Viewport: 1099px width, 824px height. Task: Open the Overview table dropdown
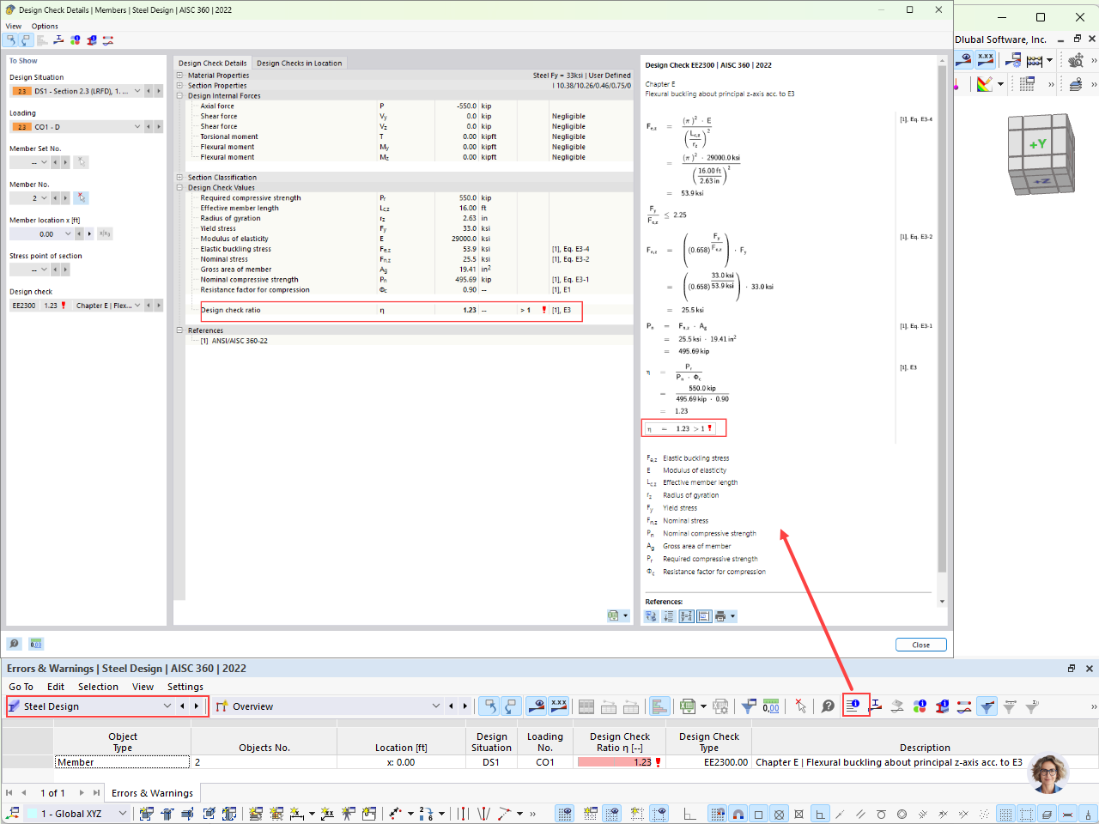[x=436, y=706]
